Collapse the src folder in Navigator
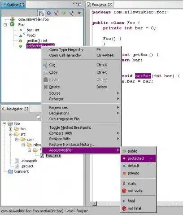This screenshot has width=183, height=215. point(10,134)
